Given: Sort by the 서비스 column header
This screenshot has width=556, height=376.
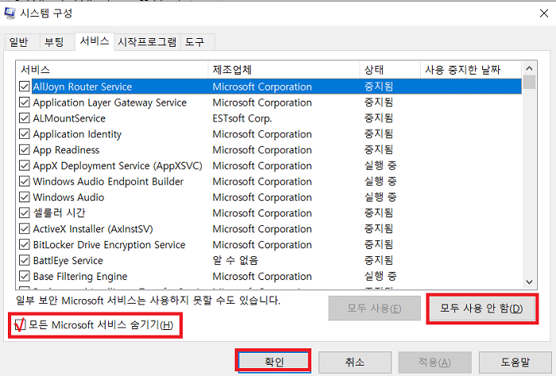Looking at the screenshot, I should coord(112,70).
